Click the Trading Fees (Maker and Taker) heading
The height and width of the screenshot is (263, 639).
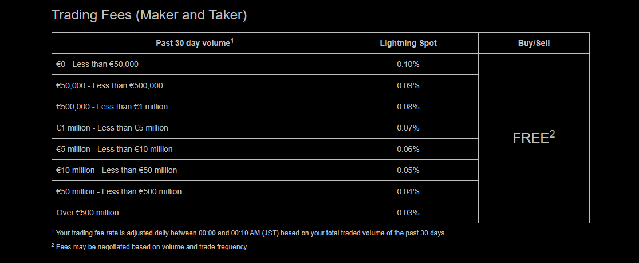click(149, 15)
